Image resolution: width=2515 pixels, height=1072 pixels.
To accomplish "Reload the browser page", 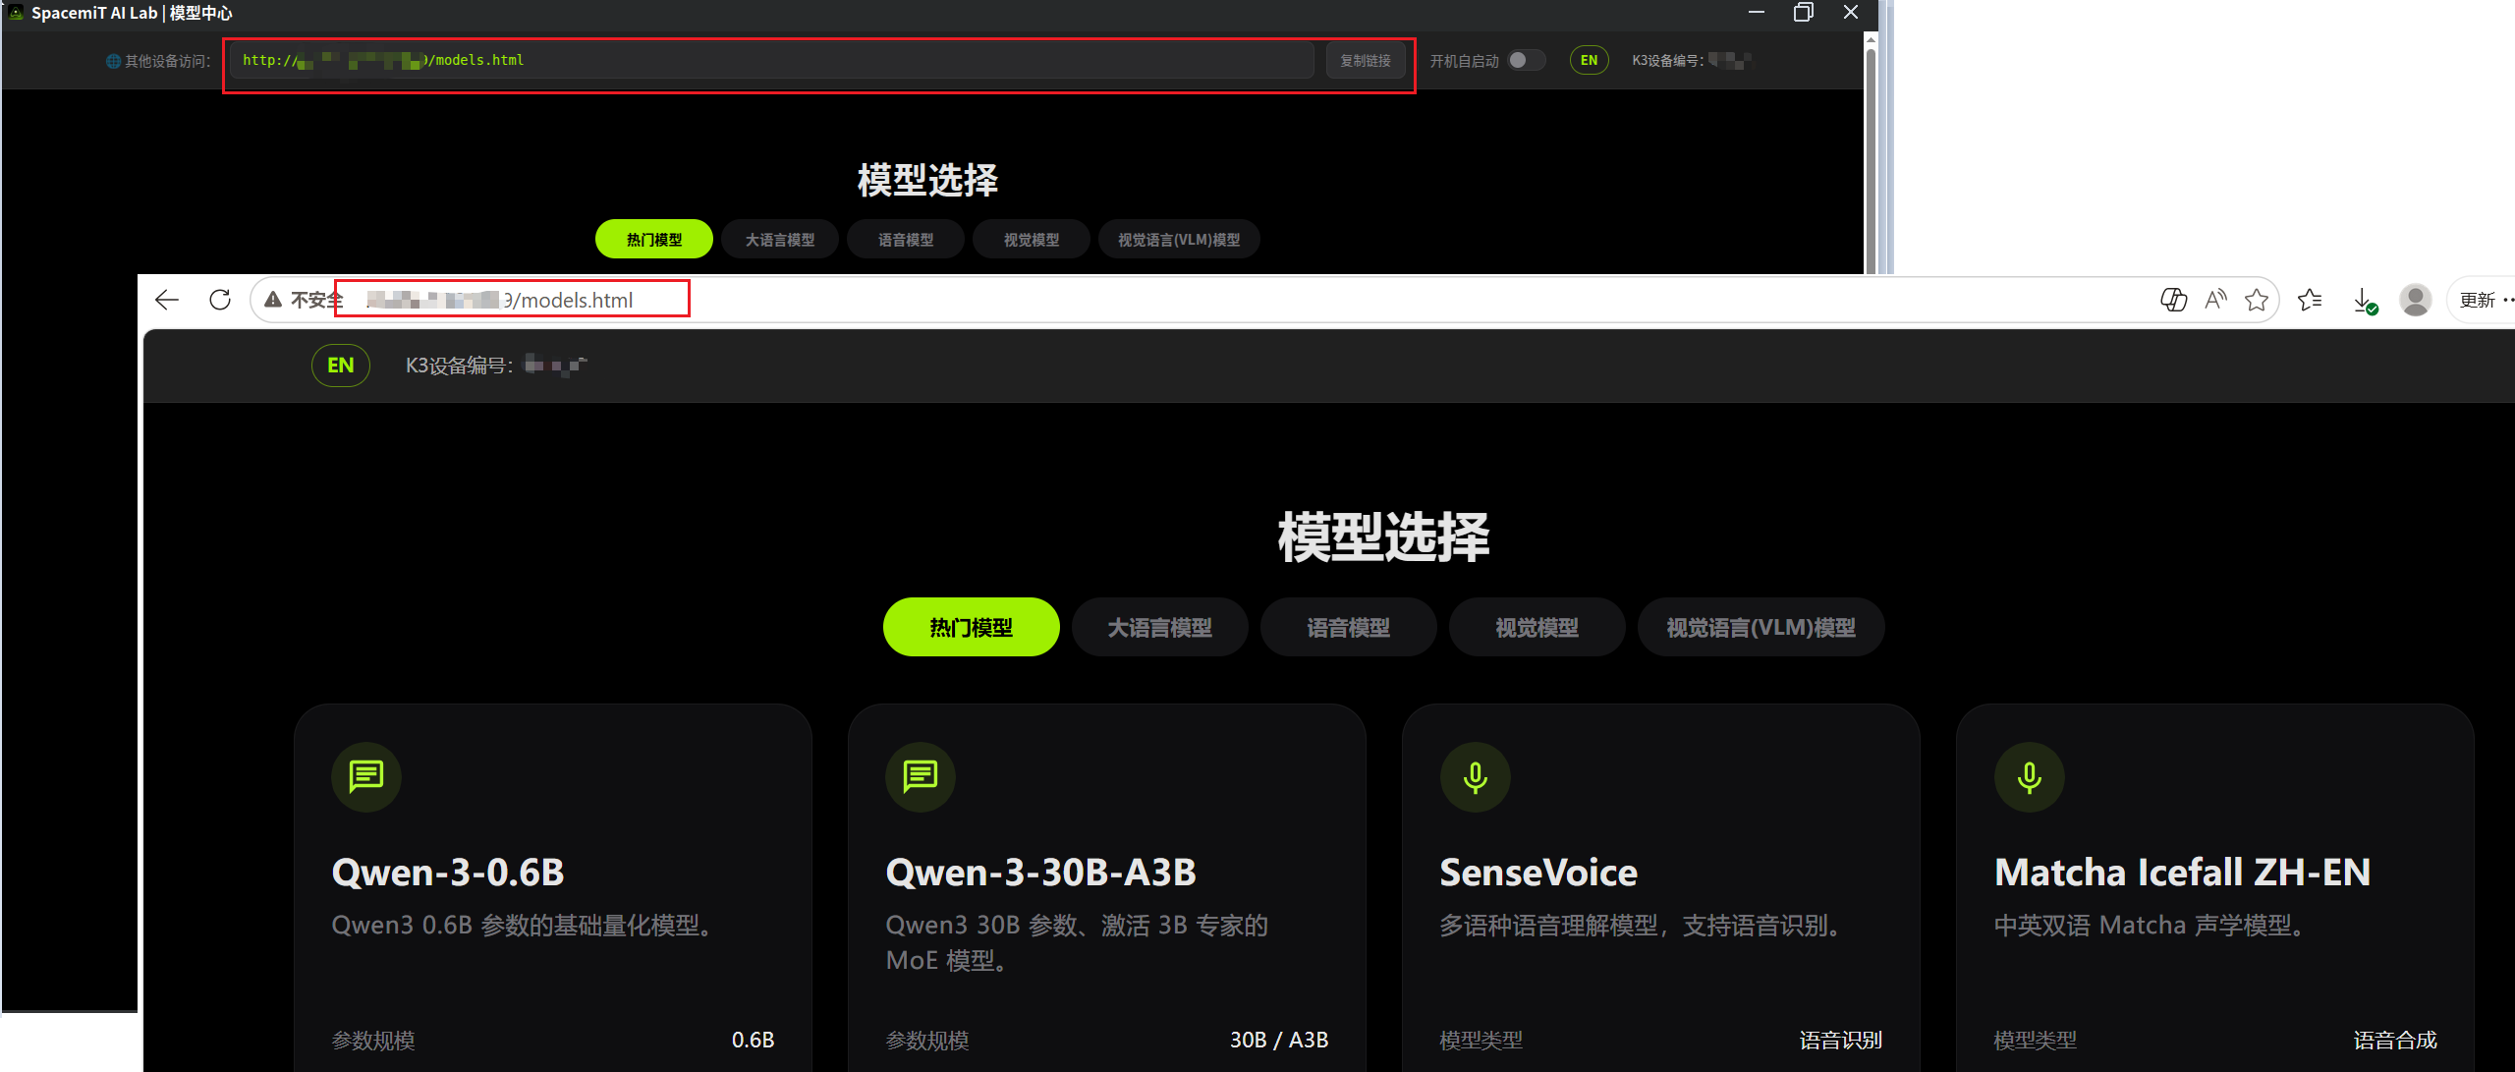I will (x=220, y=300).
